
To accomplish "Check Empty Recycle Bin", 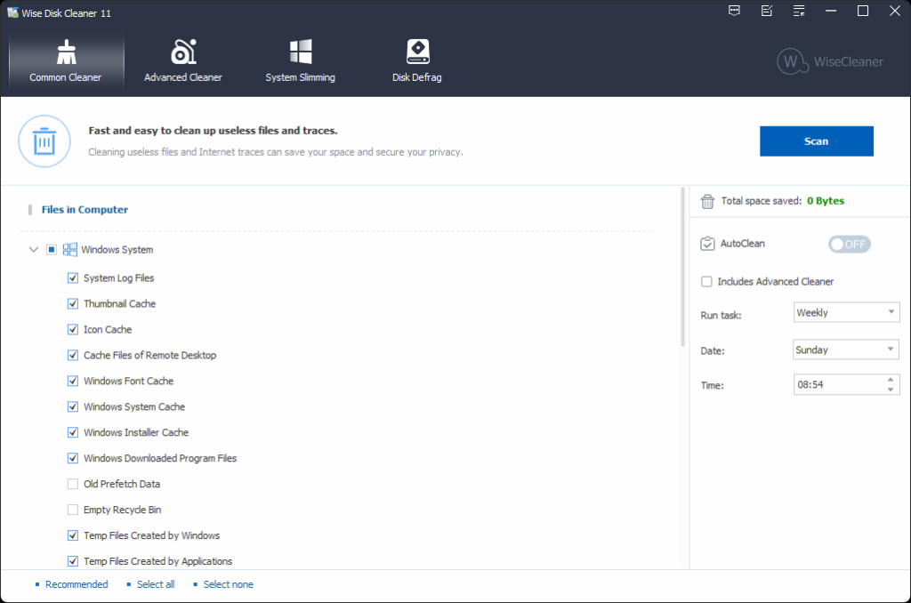I will (x=73, y=510).
